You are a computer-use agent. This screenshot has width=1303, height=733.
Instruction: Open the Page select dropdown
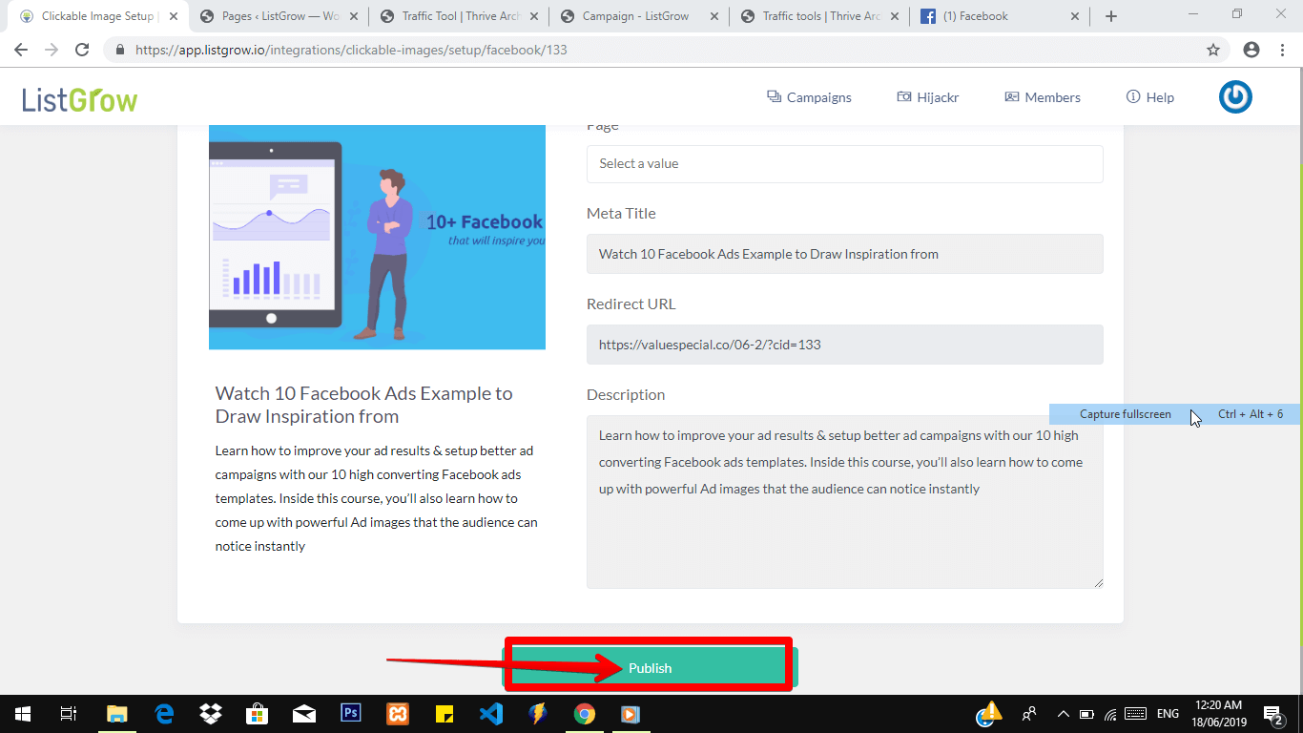[844, 163]
